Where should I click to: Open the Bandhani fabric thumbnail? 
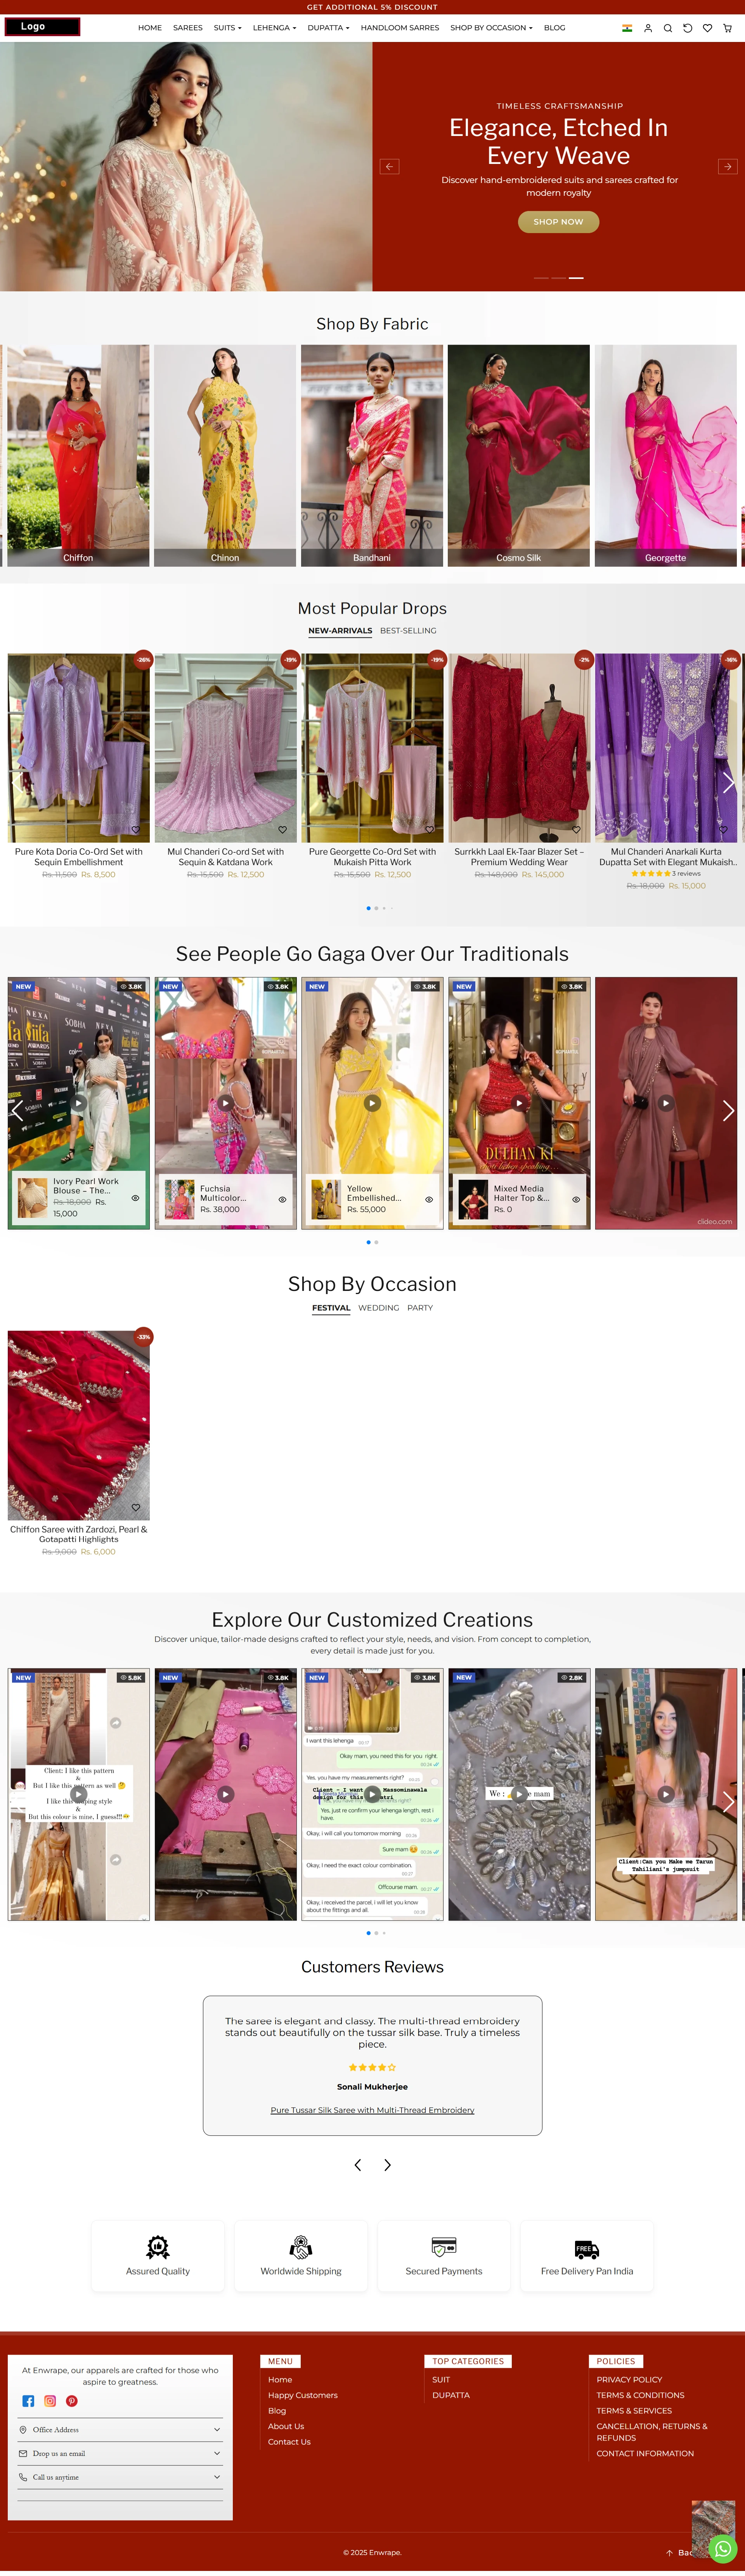click(371, 456)
